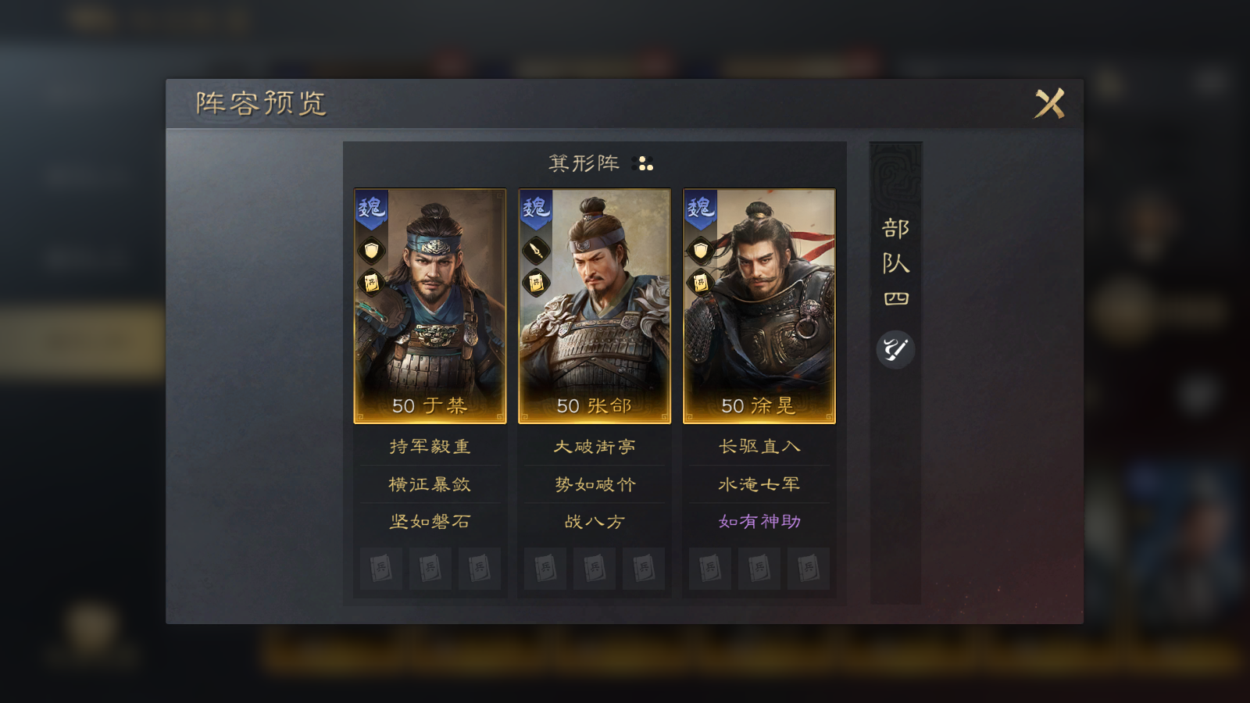Click the shield icon on 徐晃's card
1250x703 pixels.
point(701,251)
